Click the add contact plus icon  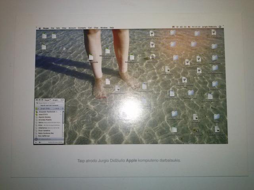coord(36,142)
